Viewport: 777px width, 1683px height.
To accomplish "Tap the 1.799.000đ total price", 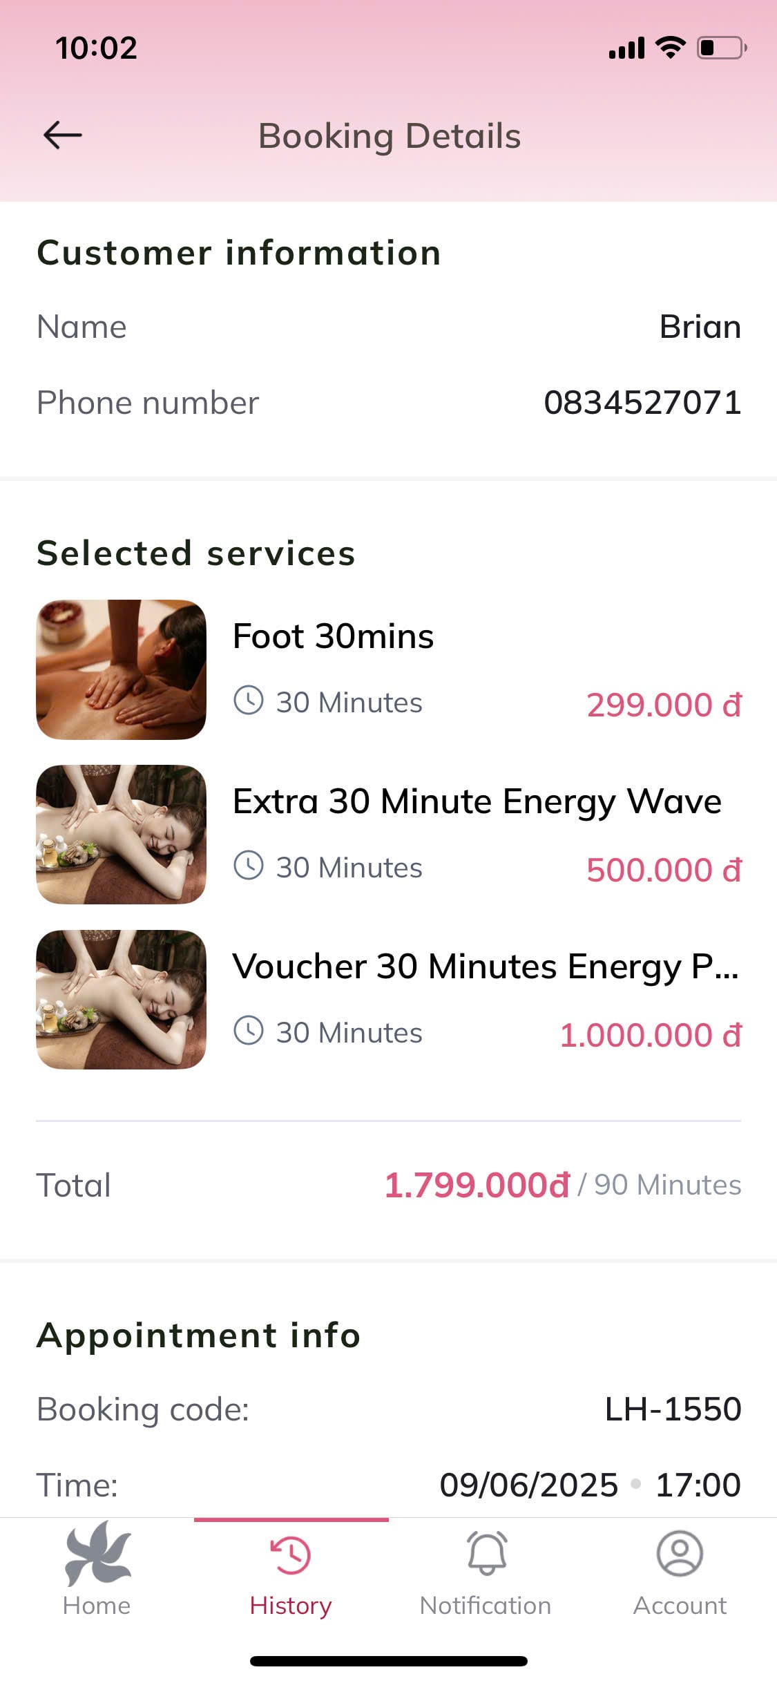I will (477, 1186).
